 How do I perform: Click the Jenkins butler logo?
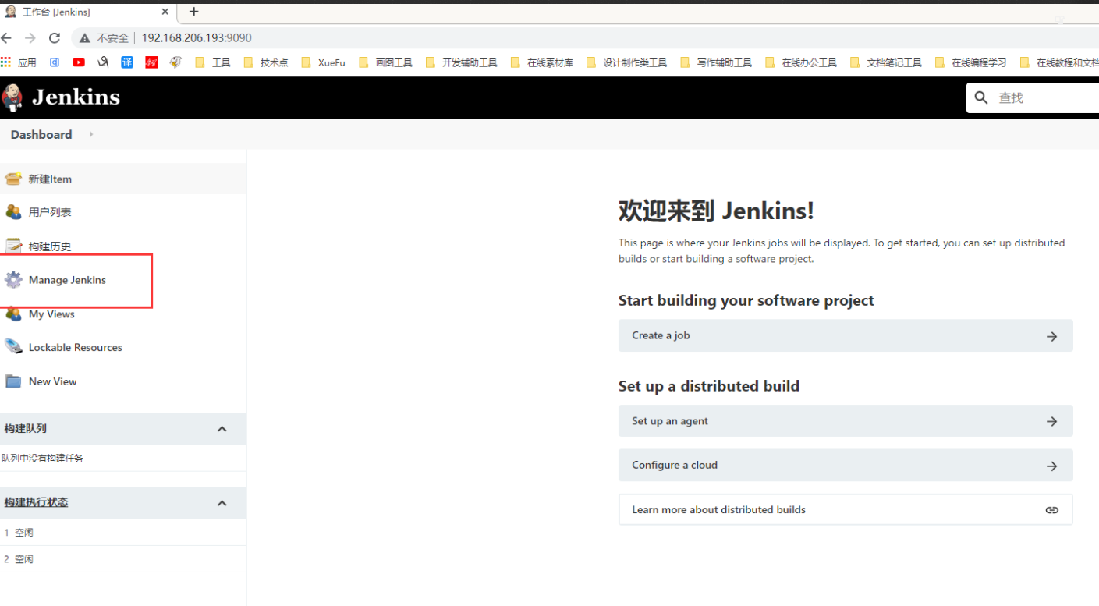12,97
